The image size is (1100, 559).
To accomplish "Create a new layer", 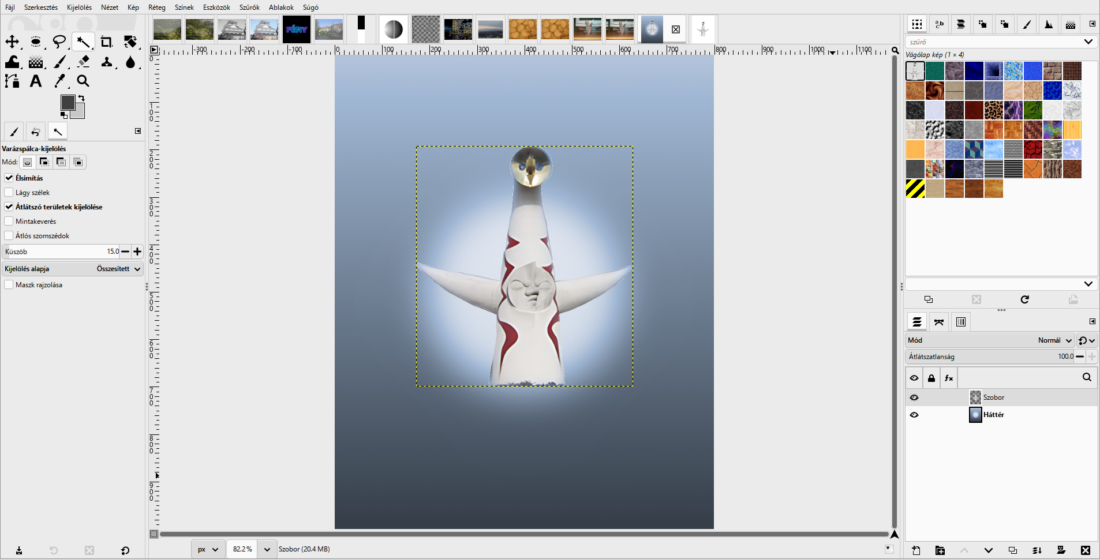I will [x=916, y=550].
